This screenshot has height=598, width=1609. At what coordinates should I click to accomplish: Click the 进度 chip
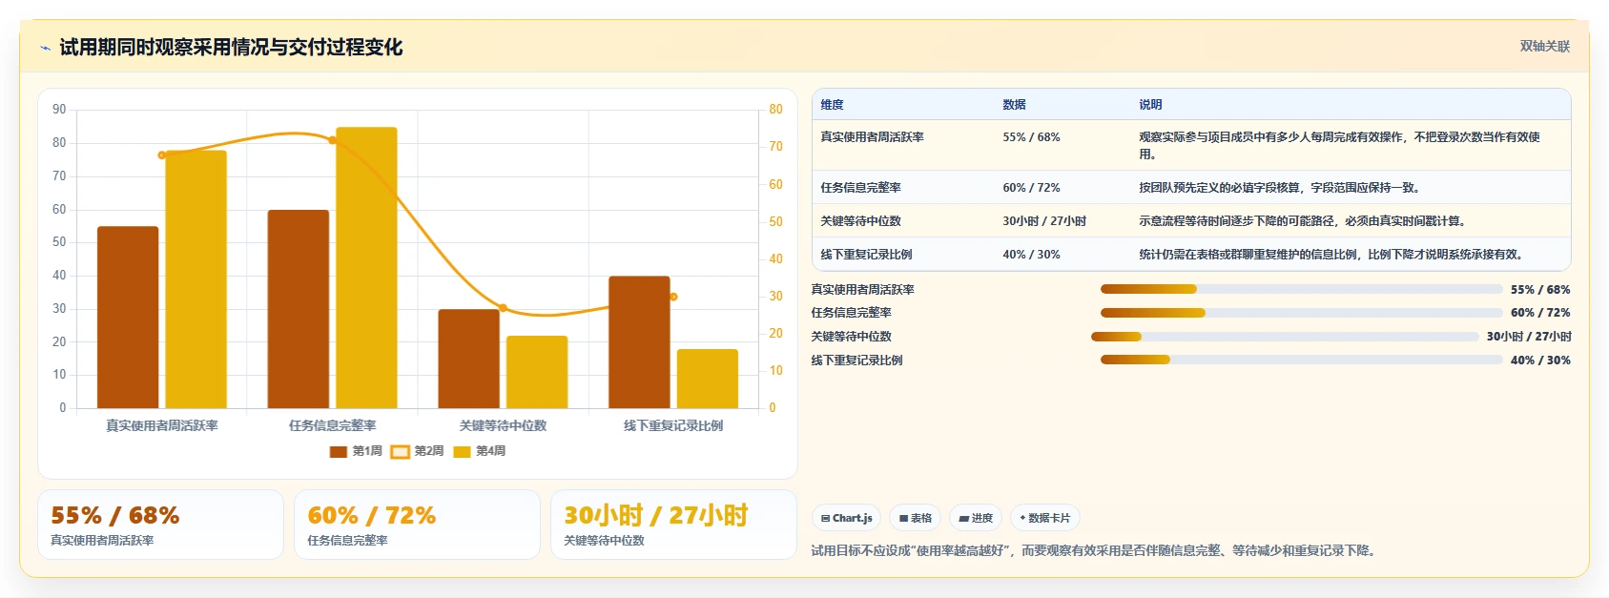pos(976,518)
